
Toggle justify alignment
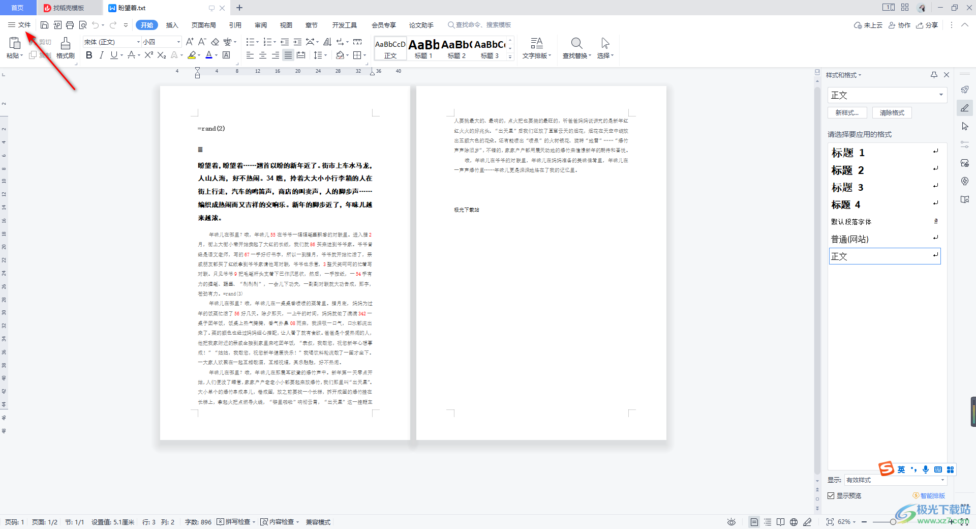[288, 55]
